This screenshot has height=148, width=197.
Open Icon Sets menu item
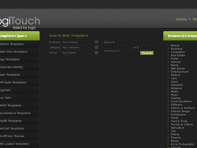pos(20,98)
